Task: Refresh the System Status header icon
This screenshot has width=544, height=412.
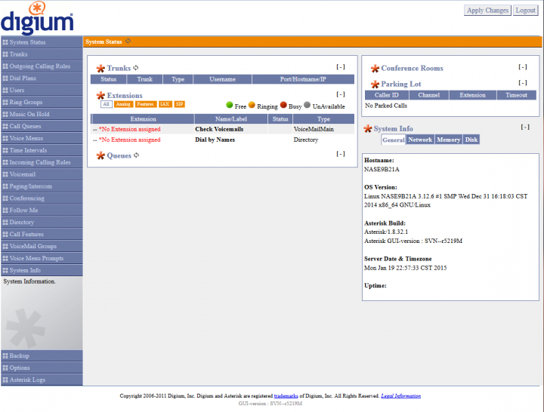Action: pos(128,42)
